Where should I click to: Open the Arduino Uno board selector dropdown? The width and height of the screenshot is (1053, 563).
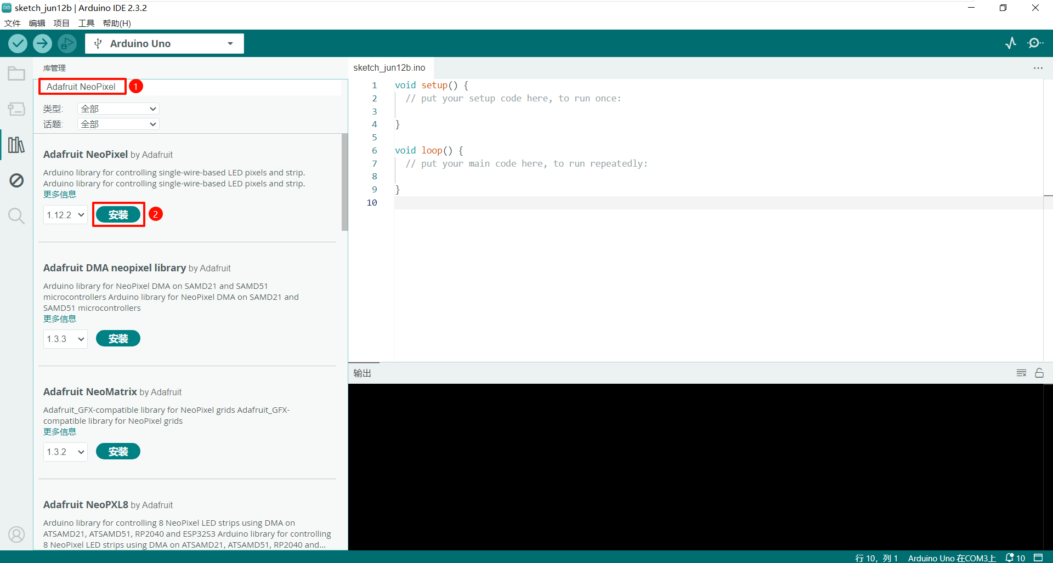165,43
